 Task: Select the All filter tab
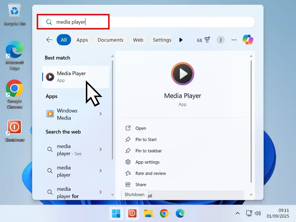tap(64, 40)
